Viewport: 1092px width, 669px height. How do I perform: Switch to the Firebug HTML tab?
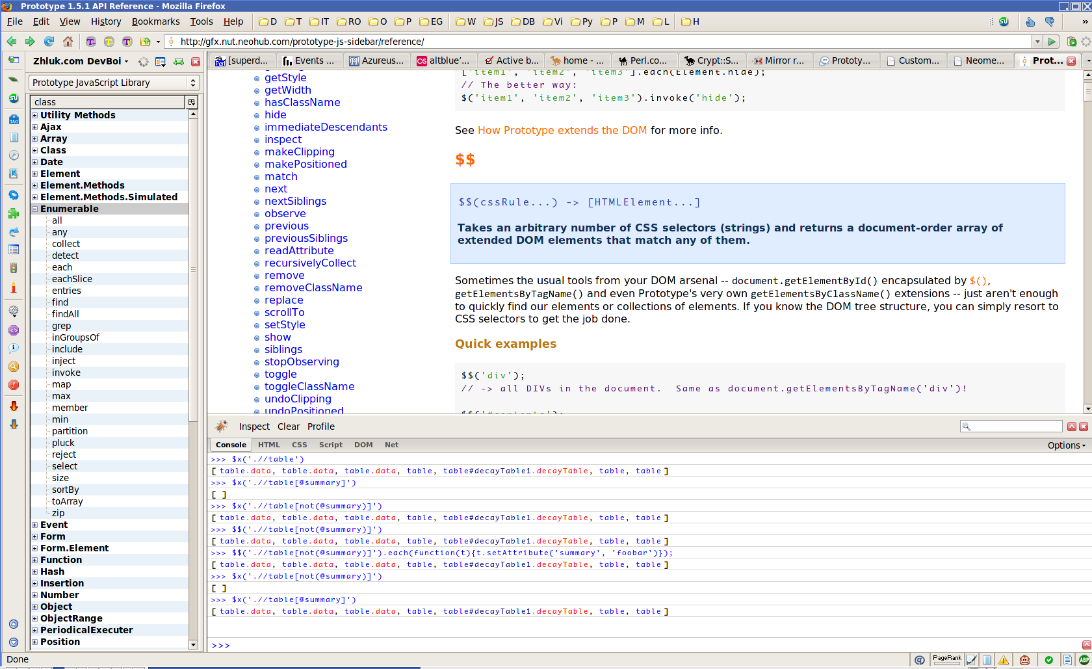(269, 445)
